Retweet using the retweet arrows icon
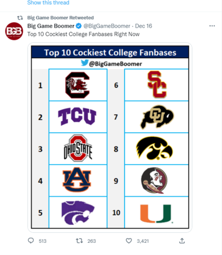 point(79,241)
